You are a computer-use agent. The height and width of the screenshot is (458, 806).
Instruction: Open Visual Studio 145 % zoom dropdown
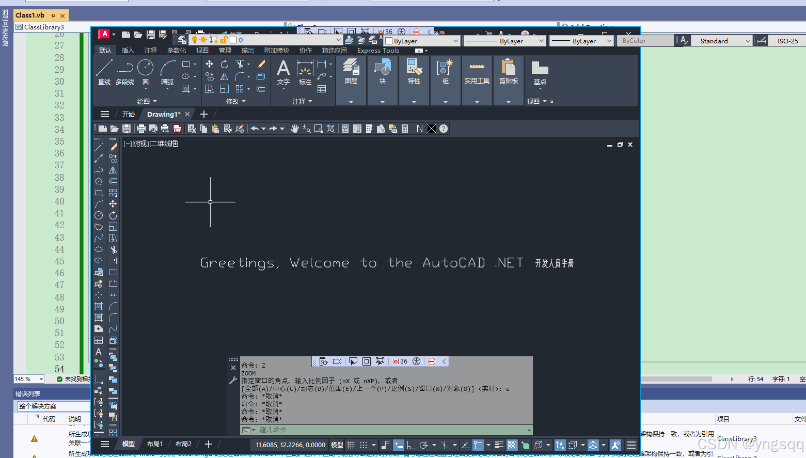41,379
